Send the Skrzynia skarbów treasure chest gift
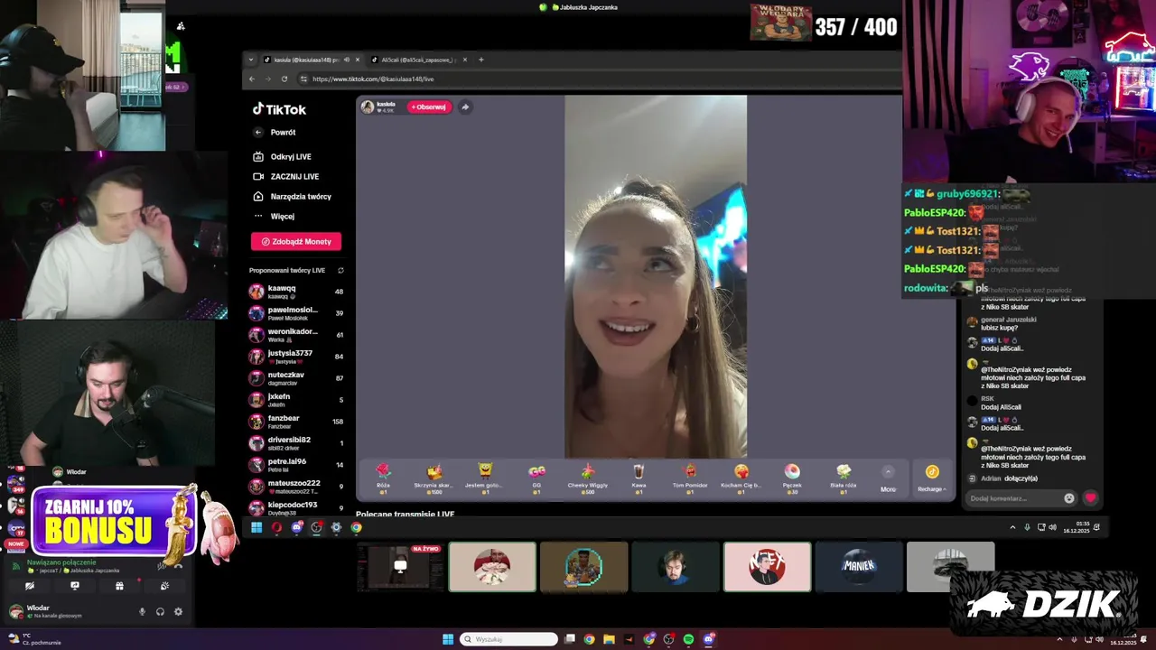 click(433, 478)
